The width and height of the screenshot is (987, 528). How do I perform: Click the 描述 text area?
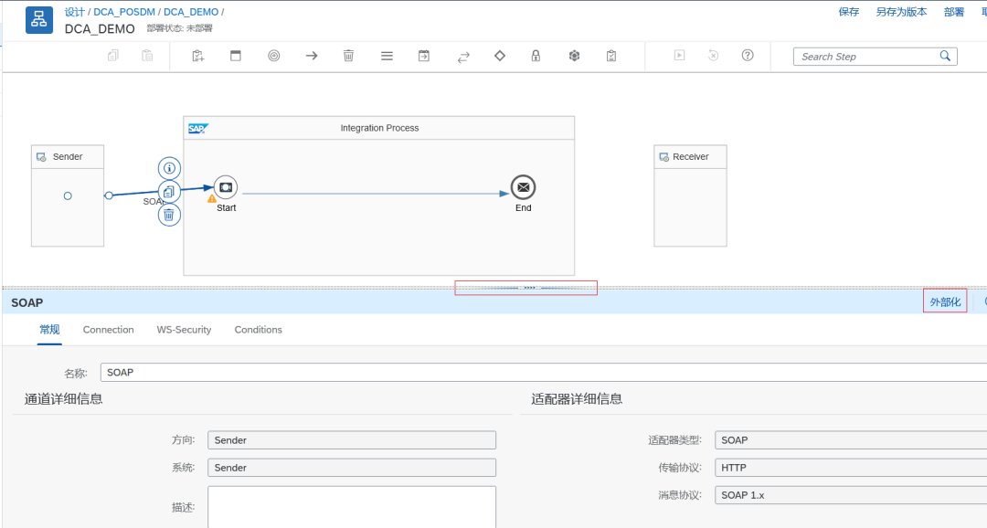(352, 507)
